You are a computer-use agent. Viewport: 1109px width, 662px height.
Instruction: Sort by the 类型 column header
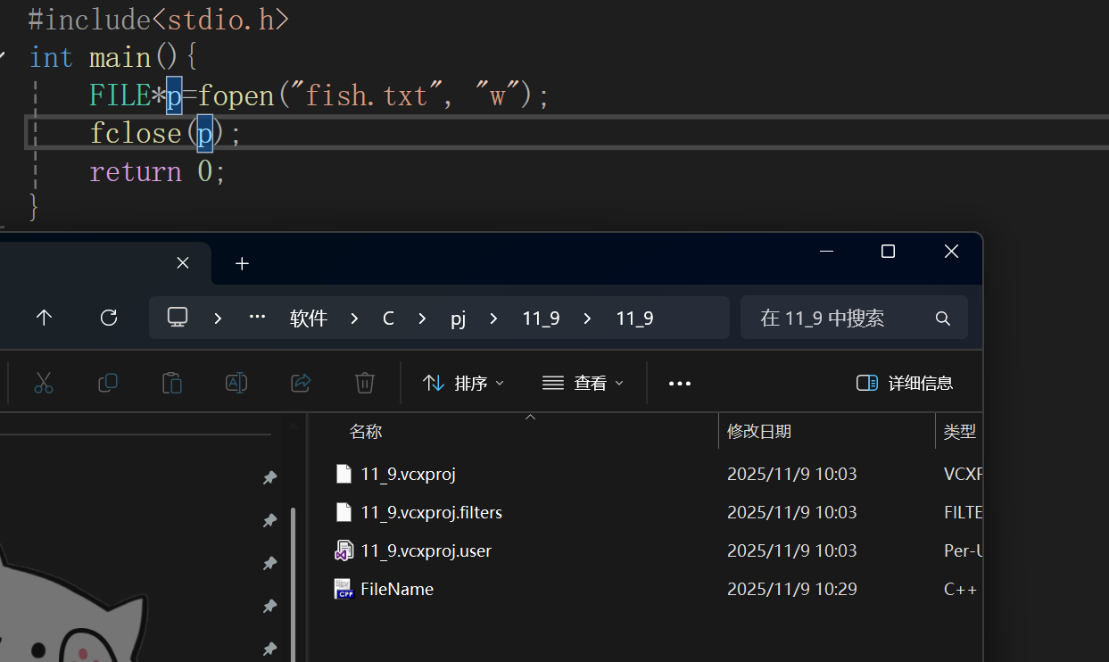click(959, 432)
